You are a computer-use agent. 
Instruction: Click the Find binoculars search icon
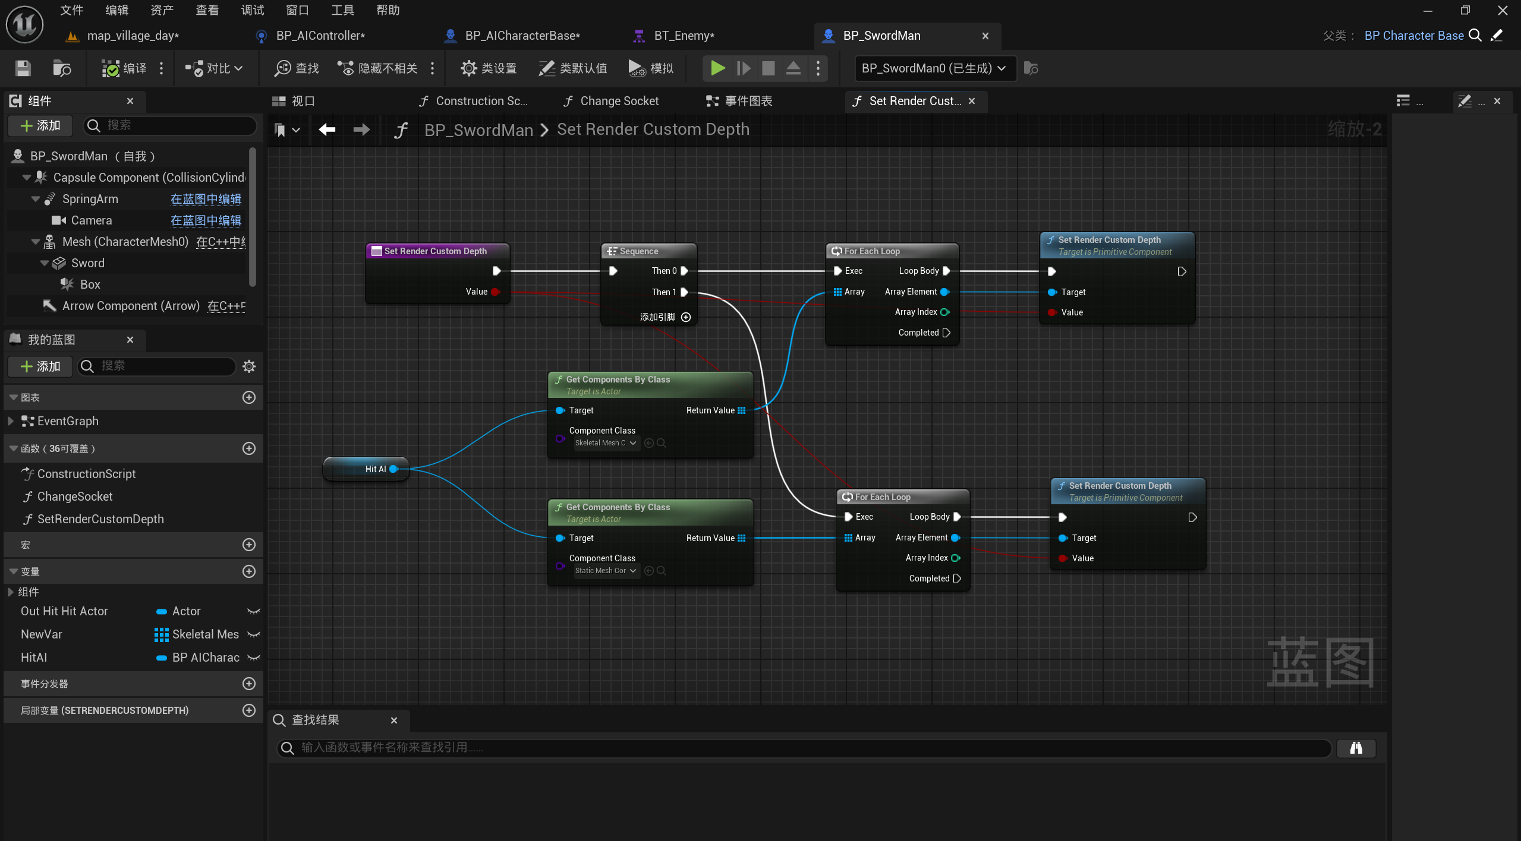(1356, 748)
